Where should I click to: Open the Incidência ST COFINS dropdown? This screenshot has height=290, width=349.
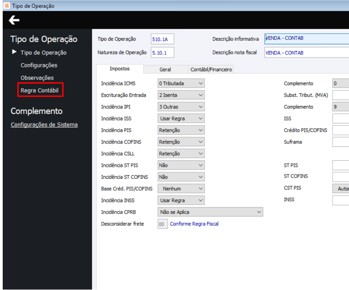[181, 177]
